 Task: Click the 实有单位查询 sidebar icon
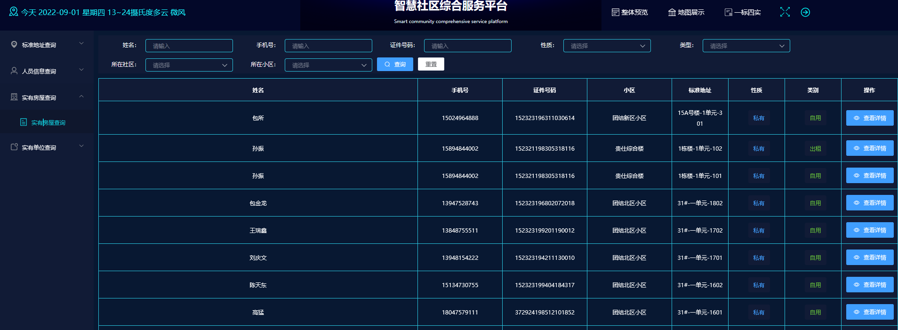[14, 147]
